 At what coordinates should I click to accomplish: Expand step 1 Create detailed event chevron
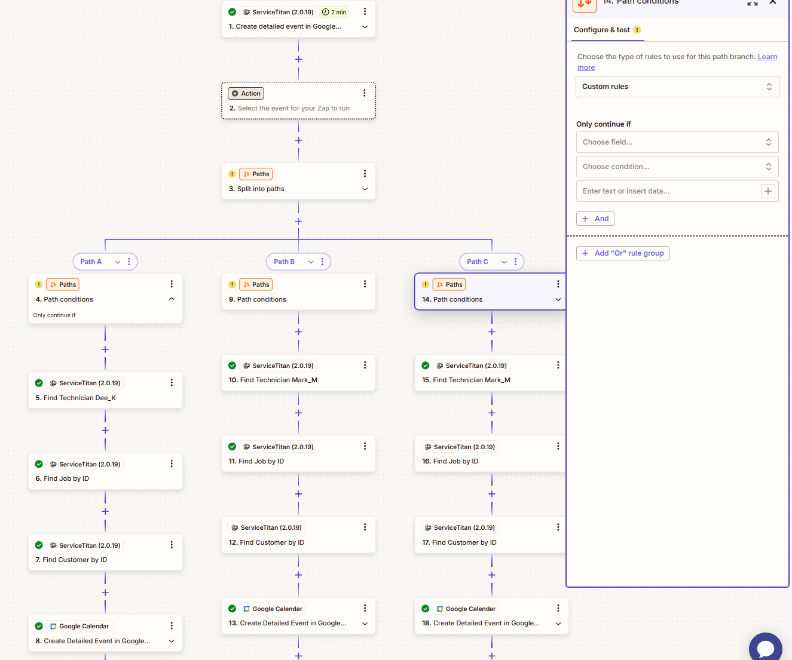pyautogui.click(x=365, y=27)
